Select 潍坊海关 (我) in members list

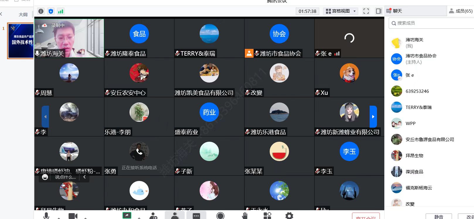(x=429, y=43)
